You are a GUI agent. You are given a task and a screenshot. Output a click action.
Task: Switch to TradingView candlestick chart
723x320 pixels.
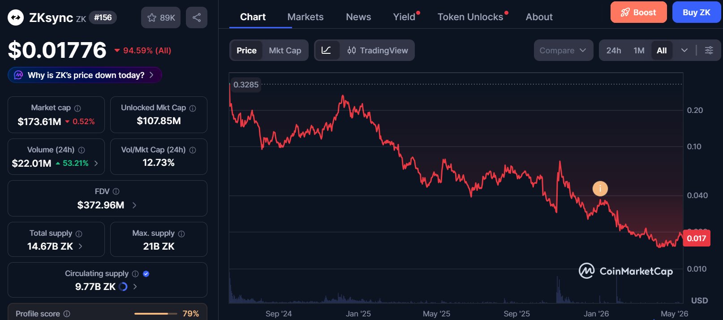(378, 51)
